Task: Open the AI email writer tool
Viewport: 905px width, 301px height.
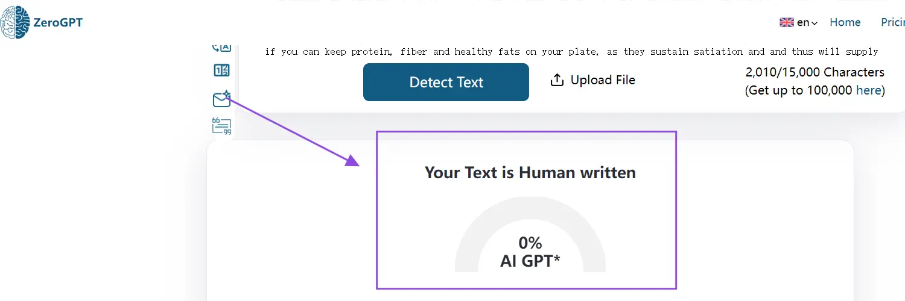Action: (x=221, y=99)
